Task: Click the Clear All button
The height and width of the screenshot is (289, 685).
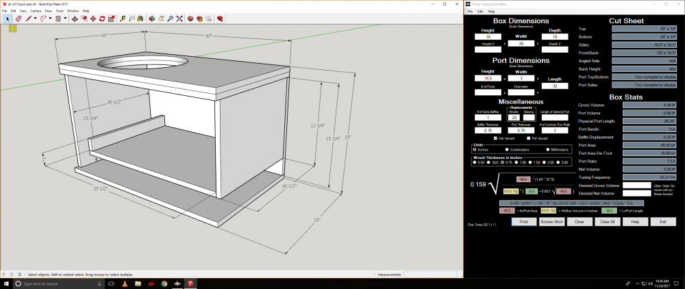Action: [x=607, y=222]
